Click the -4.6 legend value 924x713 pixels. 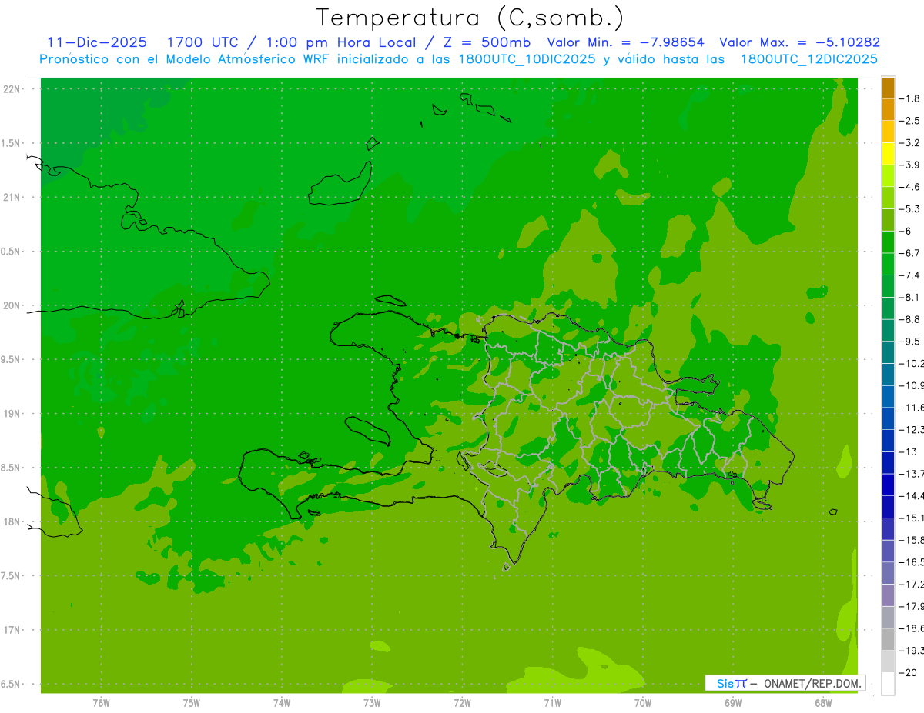[x=910, y=187]
